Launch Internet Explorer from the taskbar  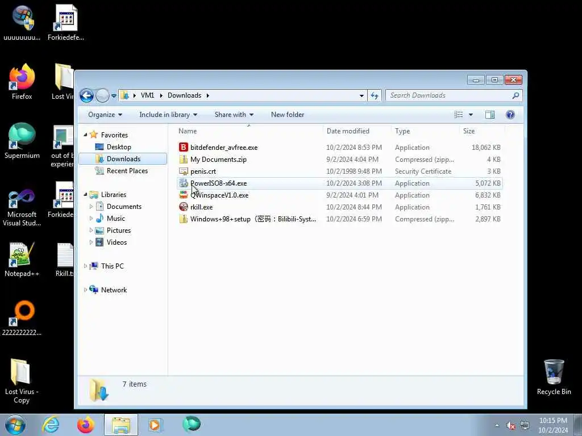point(51,425)
